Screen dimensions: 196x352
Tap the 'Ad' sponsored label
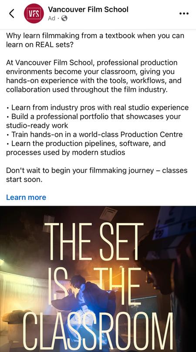[x=51, y=18]
